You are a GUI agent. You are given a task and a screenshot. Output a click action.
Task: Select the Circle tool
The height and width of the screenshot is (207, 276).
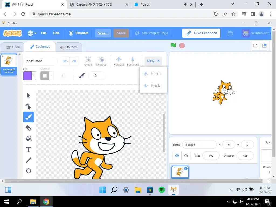pos(29,171)
